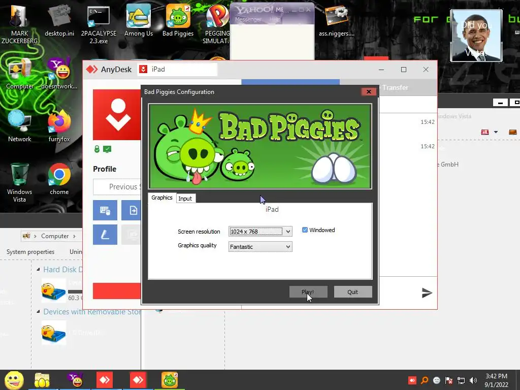The height and width of the screenshot is (390, 520).
Task: Select the Bad Piggies desktop shortcut
Action: 178,20
